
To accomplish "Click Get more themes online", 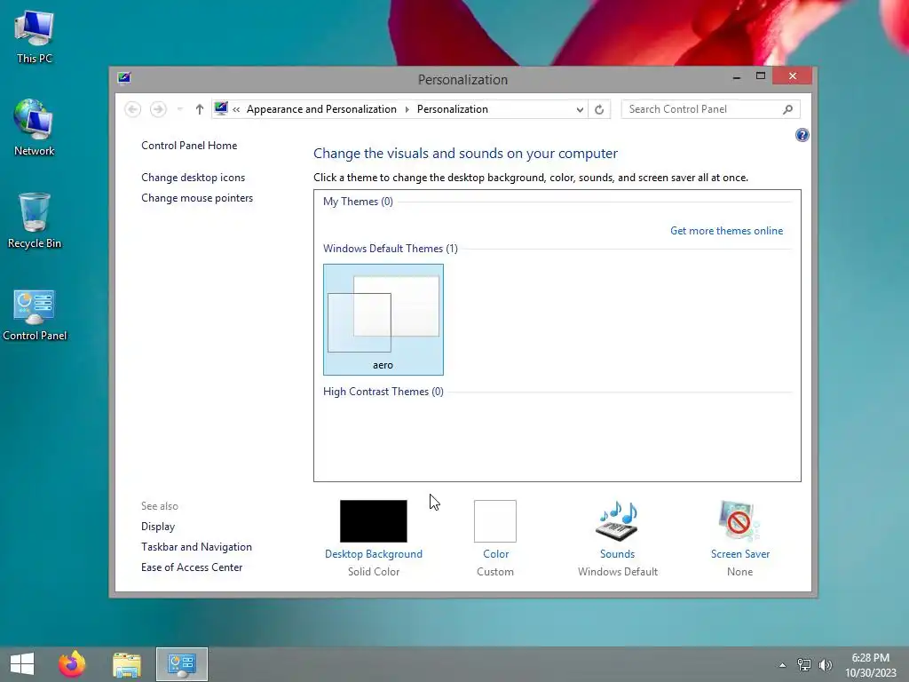I will 726,231.
